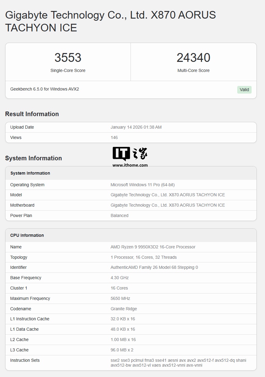The width and height of the screenshot is (265, 377).
Task: Click the System Information table header
Action: click(x=30, y=173)
